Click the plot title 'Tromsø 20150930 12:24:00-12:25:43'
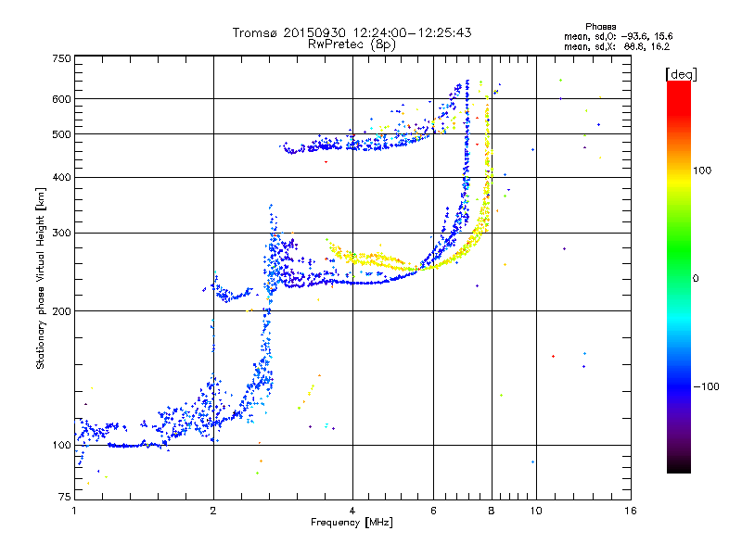The height and width of the screenshot is (556, 742). point(352,32)
